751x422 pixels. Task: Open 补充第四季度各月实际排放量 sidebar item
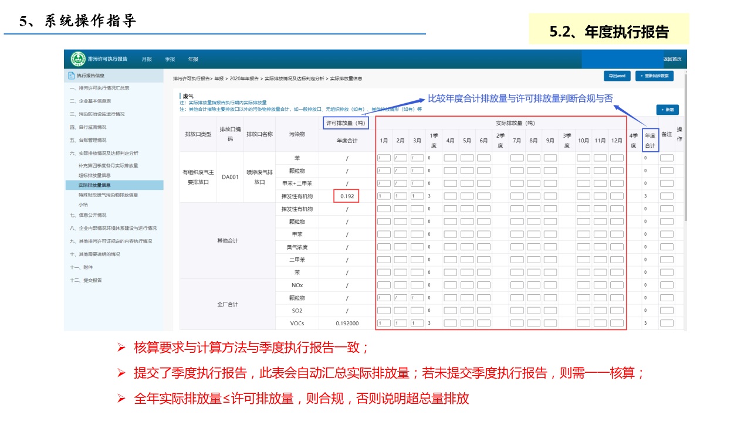108,165
